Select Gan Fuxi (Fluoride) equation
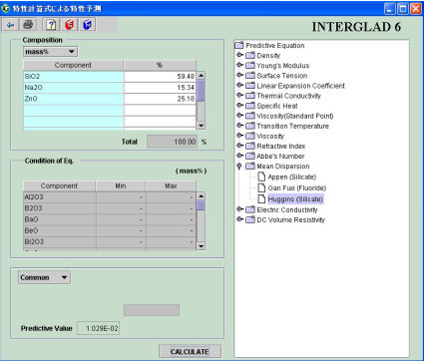Viewport: 424px width, 362px height. (297, 188)
